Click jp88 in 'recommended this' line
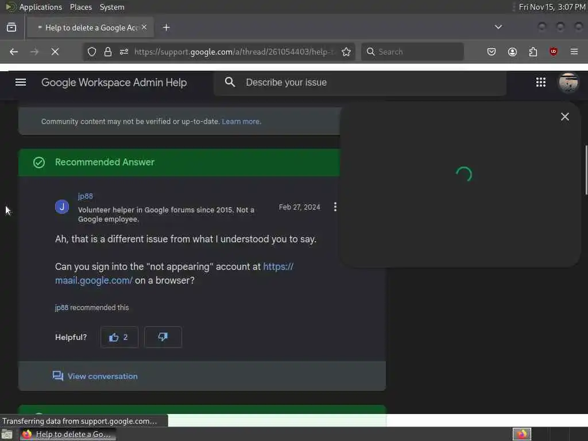The image size is (588, 441). click(x=62, y=308)
